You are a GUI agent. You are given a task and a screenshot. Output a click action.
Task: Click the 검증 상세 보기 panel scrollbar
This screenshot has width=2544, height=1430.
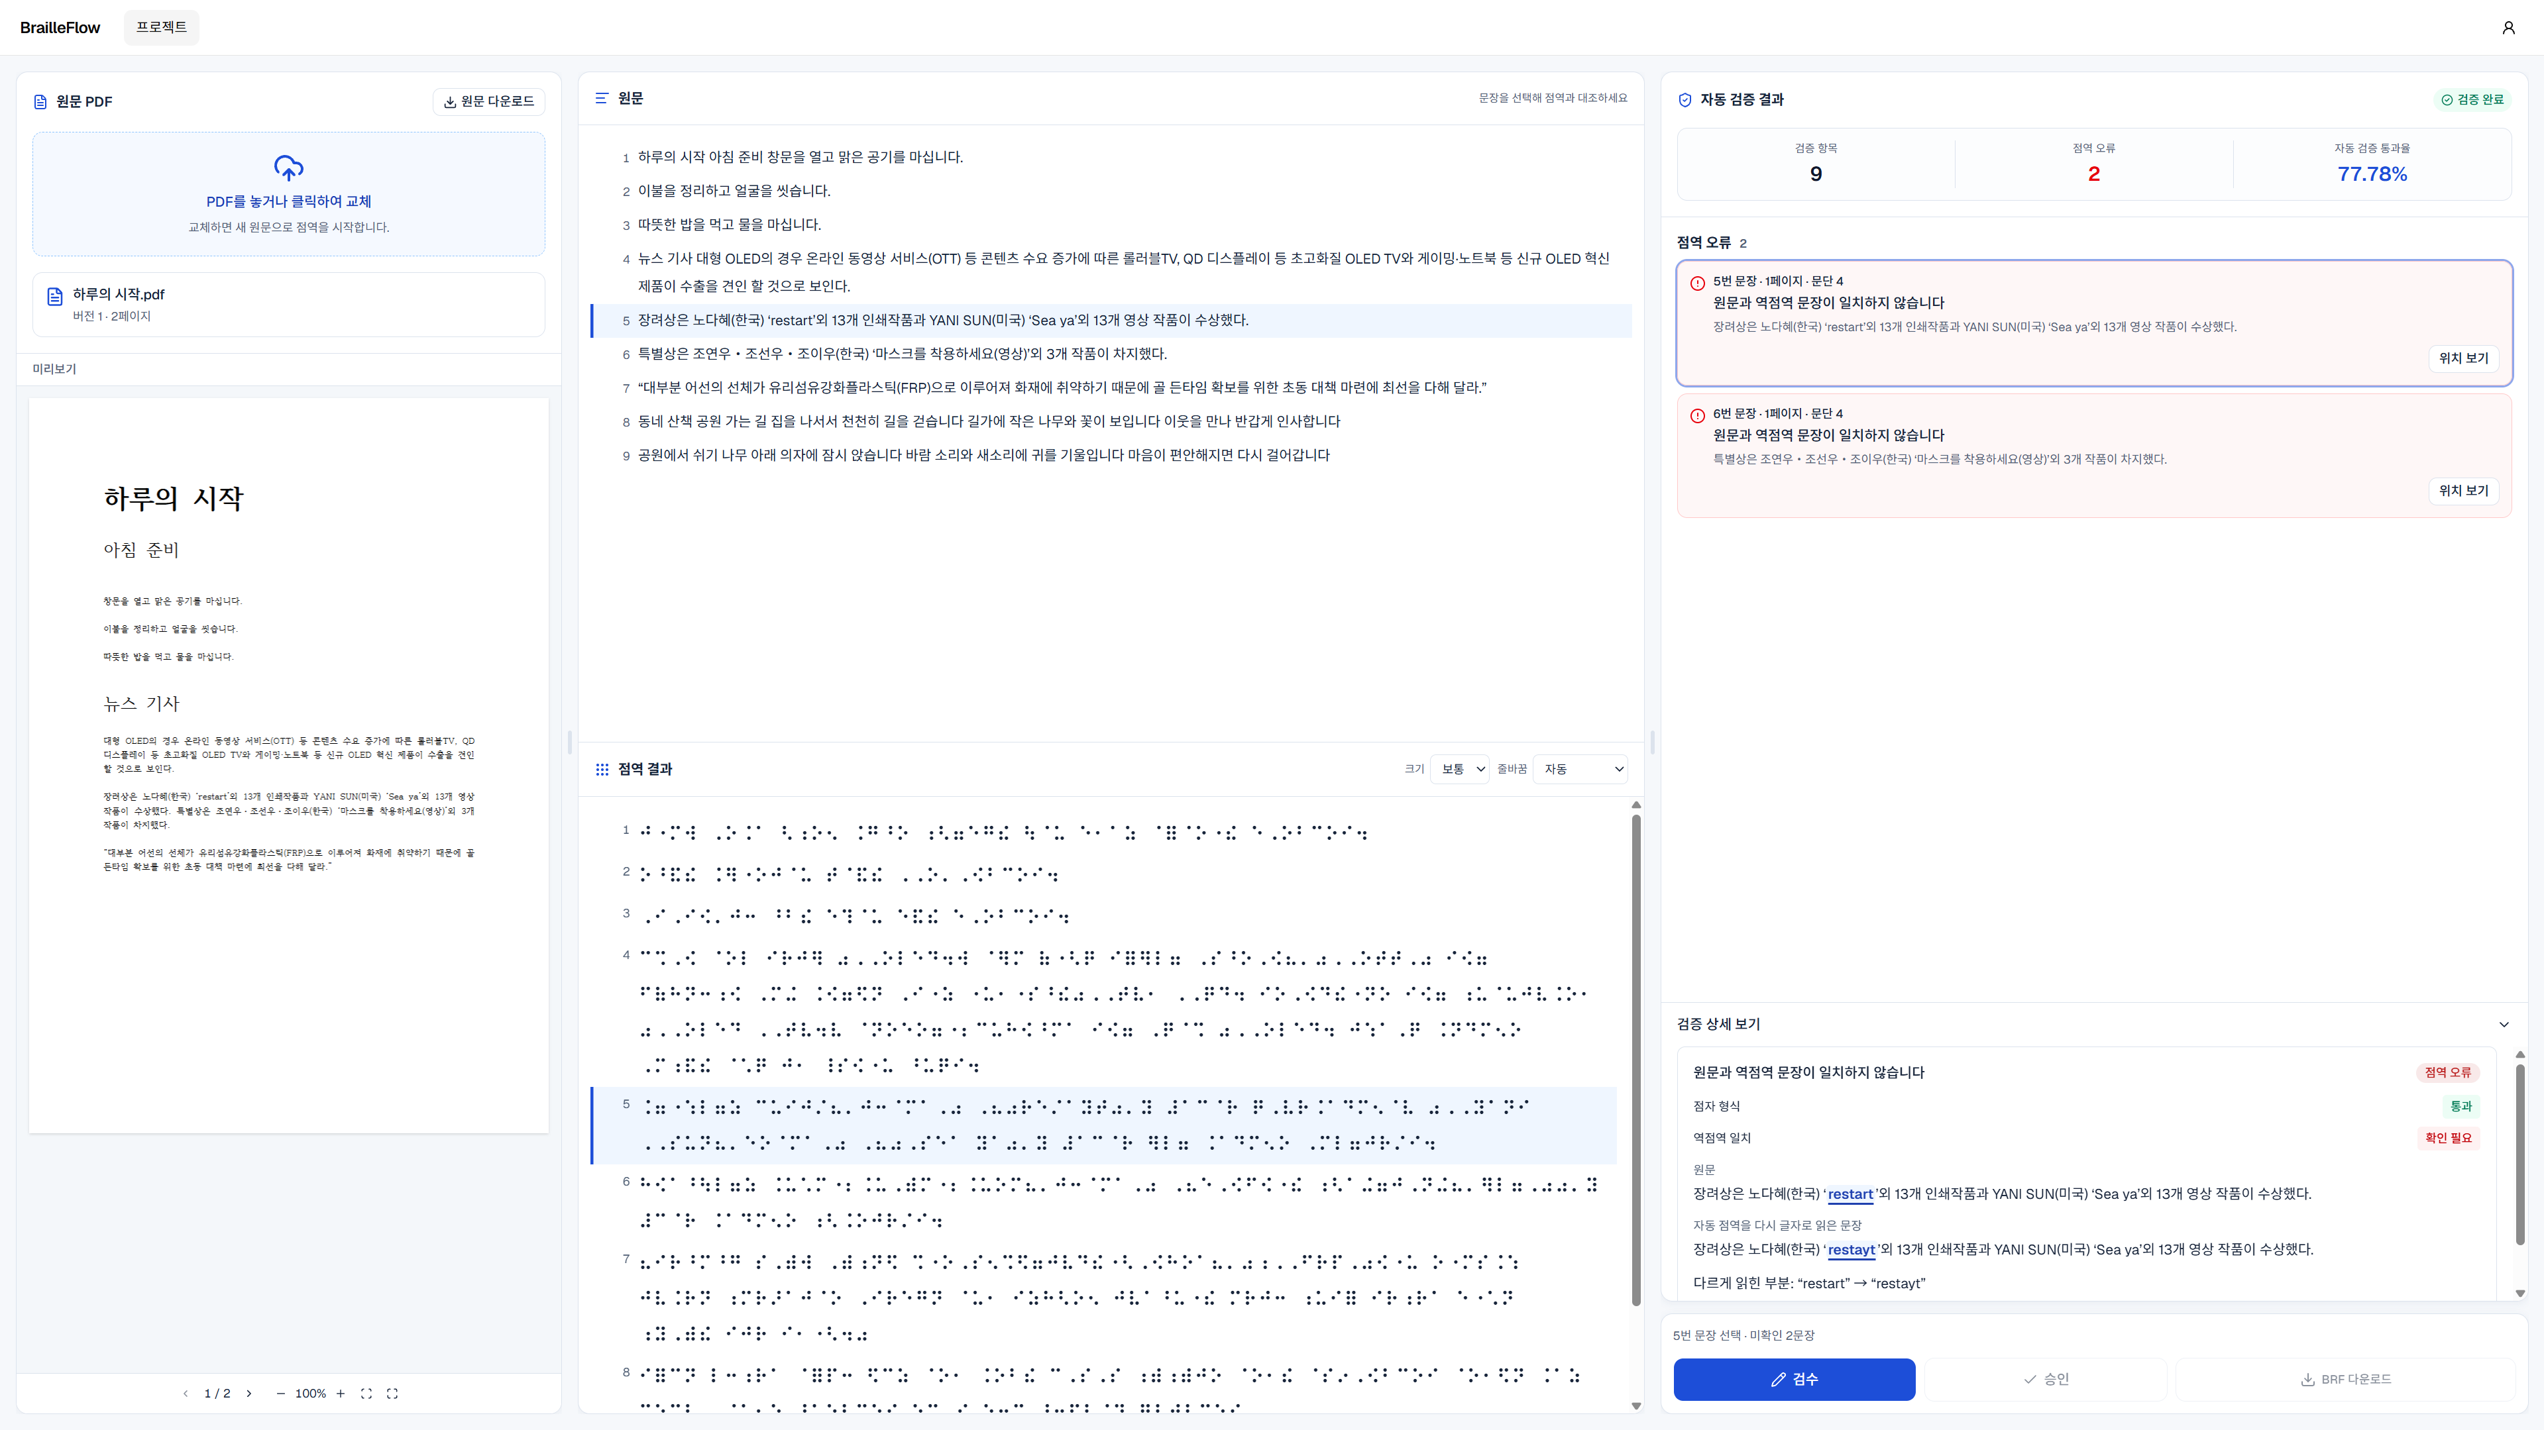2519,1154
